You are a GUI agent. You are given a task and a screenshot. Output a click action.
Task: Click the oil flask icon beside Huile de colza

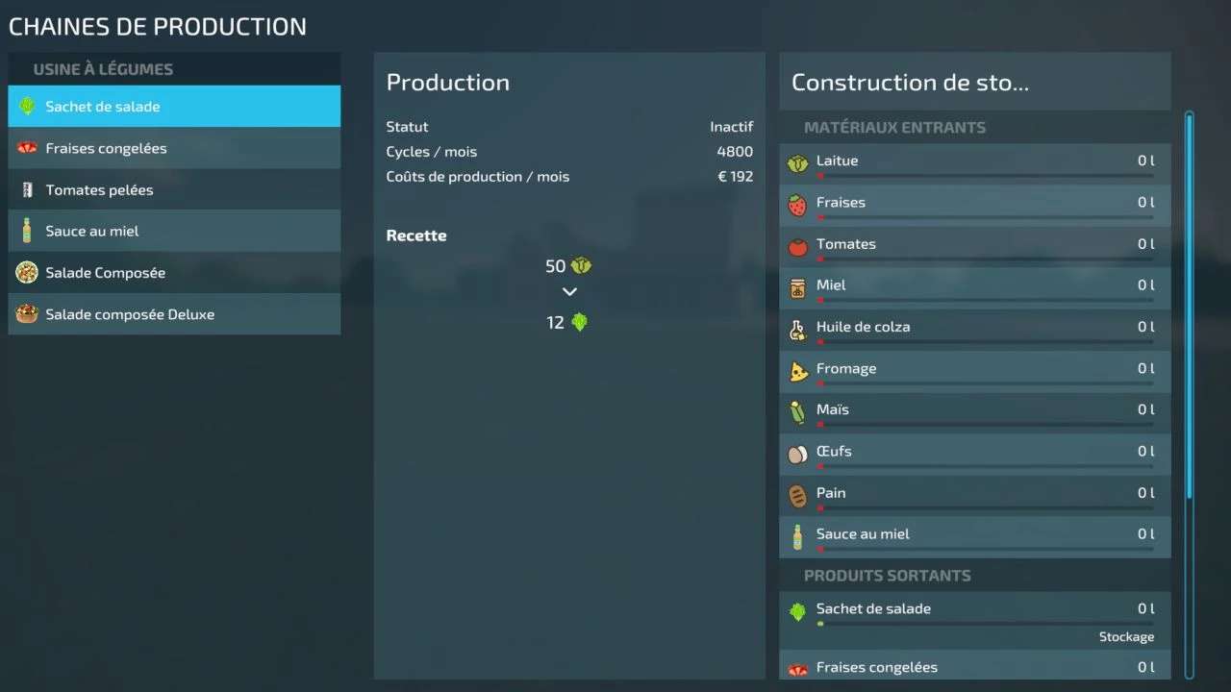coord(797,330)
